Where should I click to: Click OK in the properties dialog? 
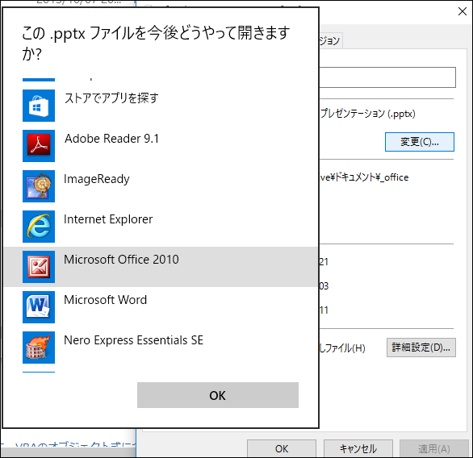coord(282,448)
